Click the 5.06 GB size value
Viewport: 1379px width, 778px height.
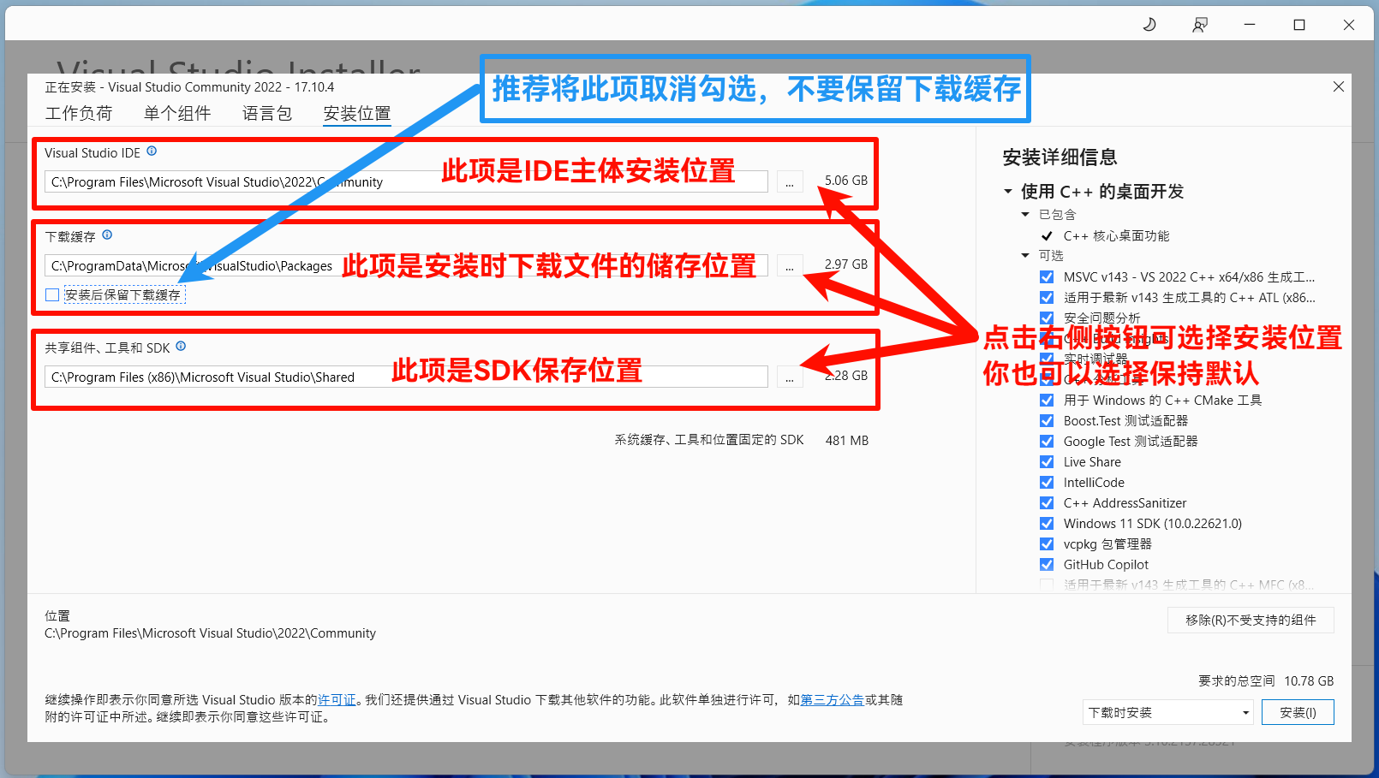tap(846, 181)
